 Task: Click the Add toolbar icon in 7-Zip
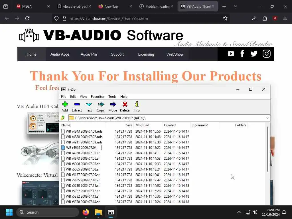coord(65,107)
